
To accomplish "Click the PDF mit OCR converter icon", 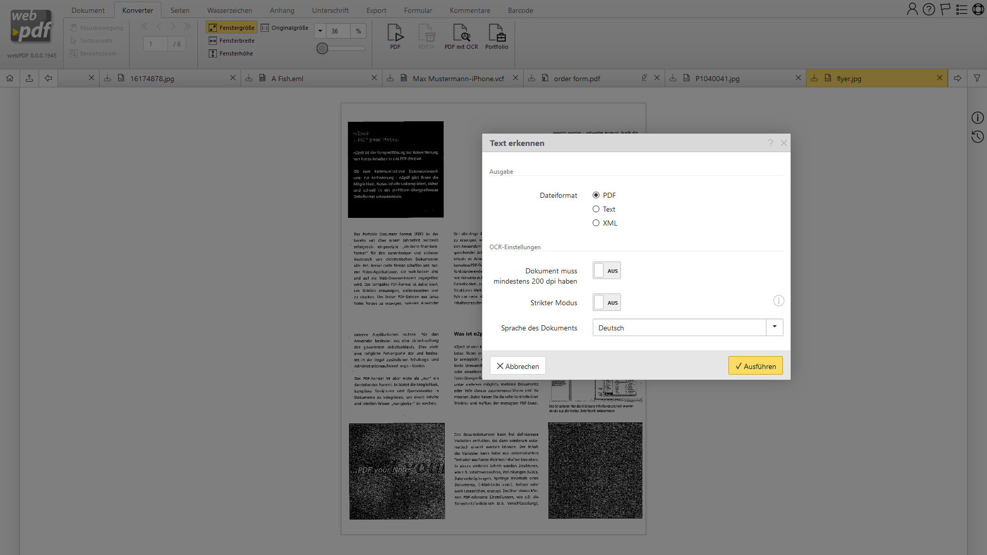I will coord(461,36).
